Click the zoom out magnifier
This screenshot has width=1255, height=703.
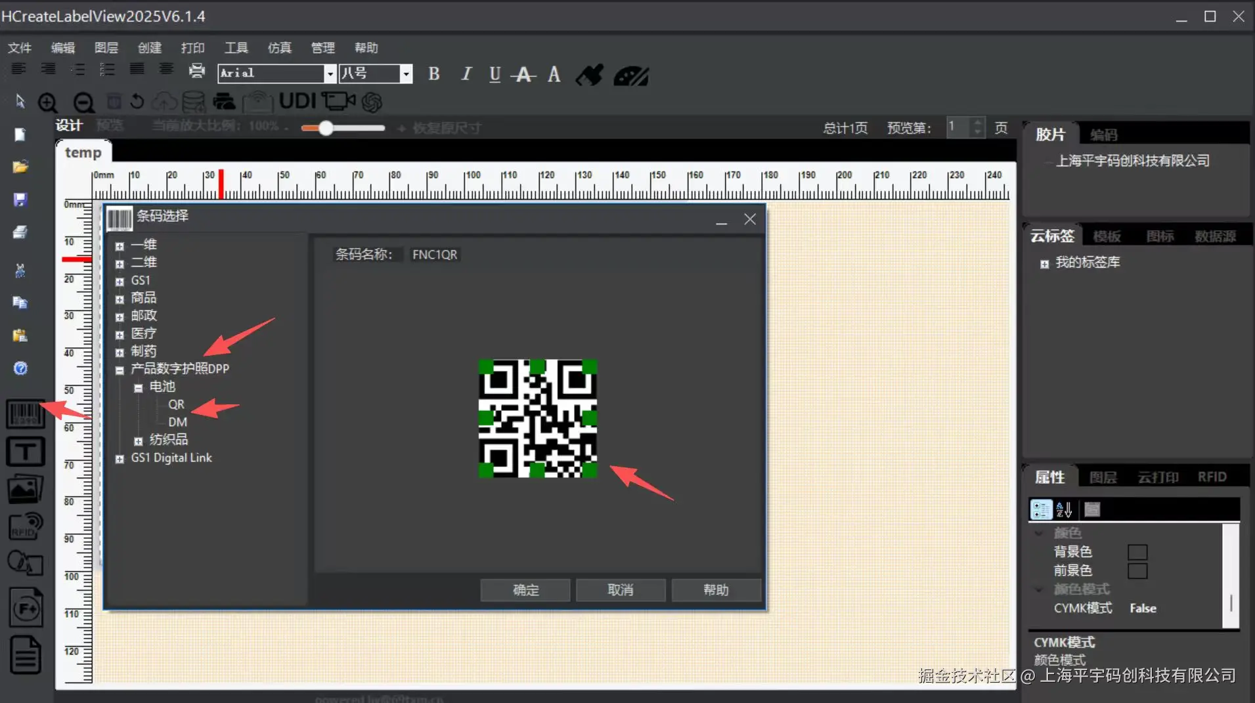(x=83, y=102)
